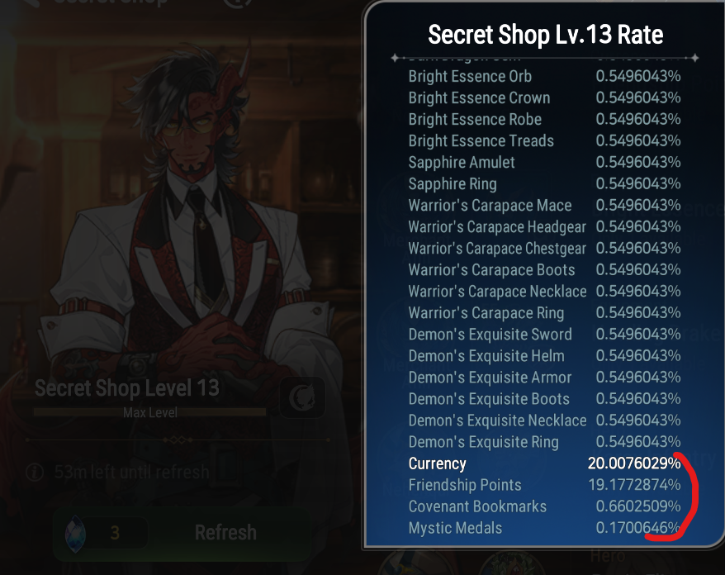Click the Bright Essence Orb entry
This screenshot has height=575, width=725.
click(x=544, y=76)
